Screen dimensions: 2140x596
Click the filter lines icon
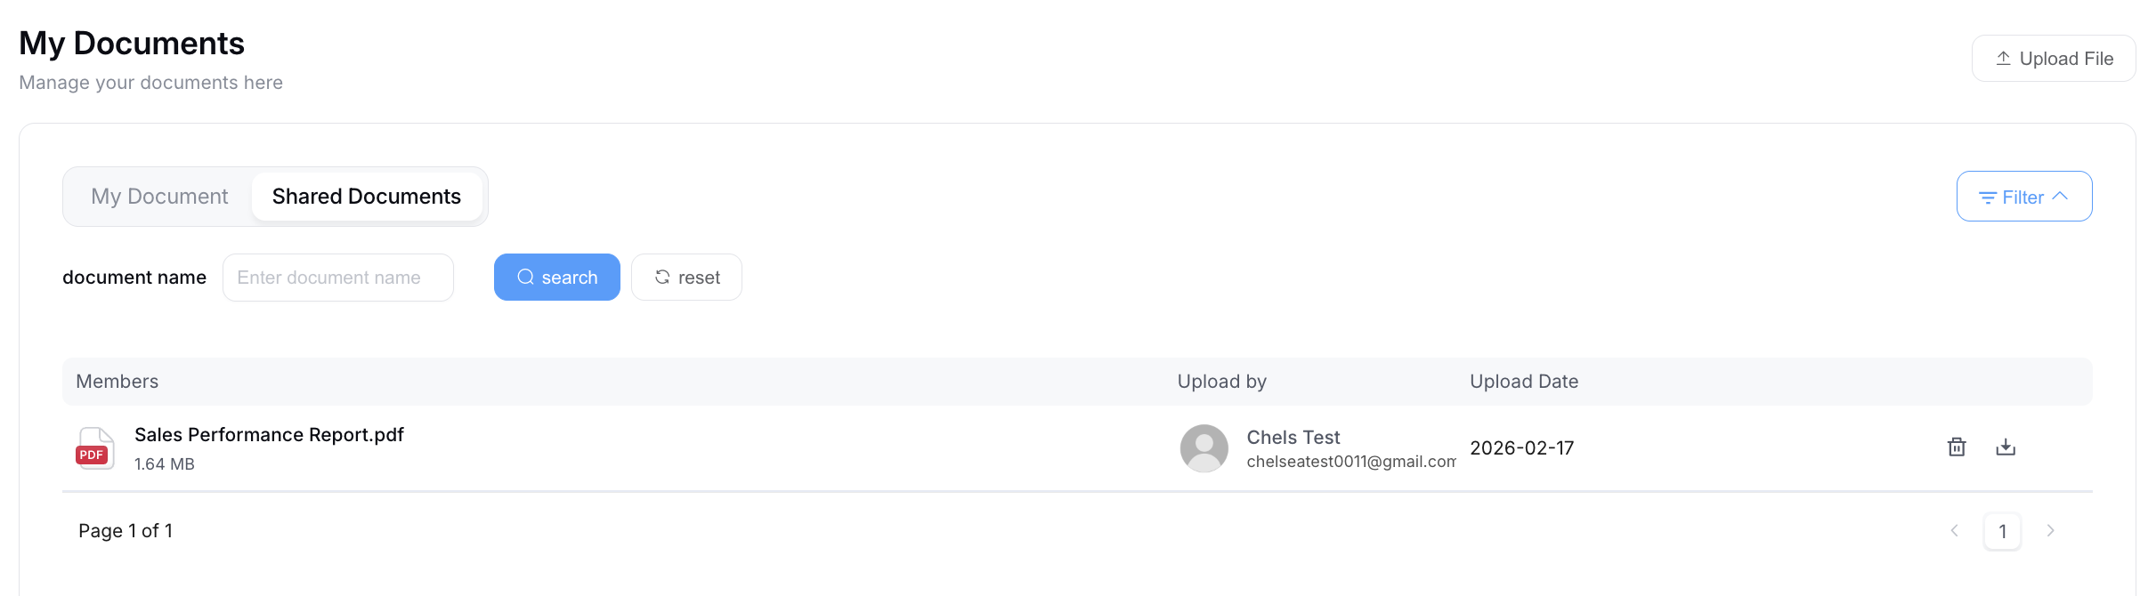pos(1987,197)
